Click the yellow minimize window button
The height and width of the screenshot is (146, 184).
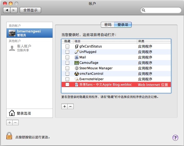[11, 4]
